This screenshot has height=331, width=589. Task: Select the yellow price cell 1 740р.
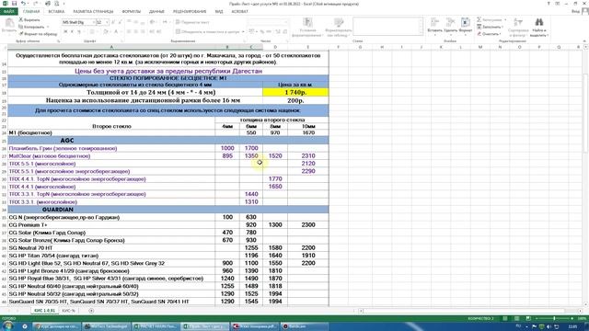(295, 92)
